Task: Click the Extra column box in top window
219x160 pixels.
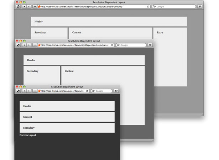Action: click(x=170, y=57)
